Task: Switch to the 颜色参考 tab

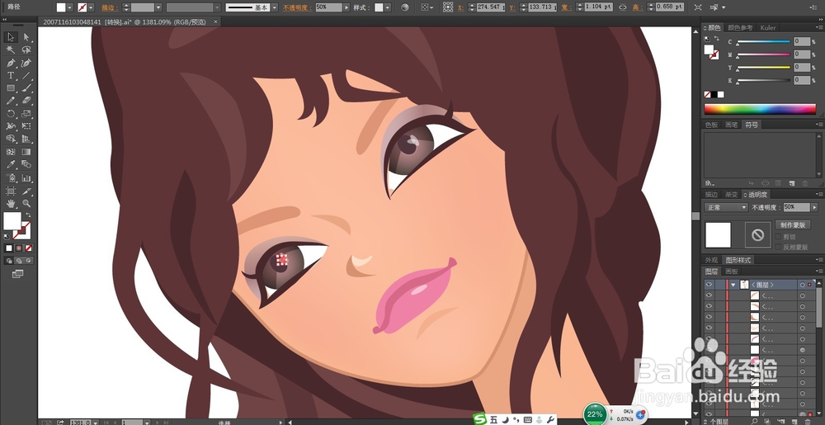Action: click(740, 28)
